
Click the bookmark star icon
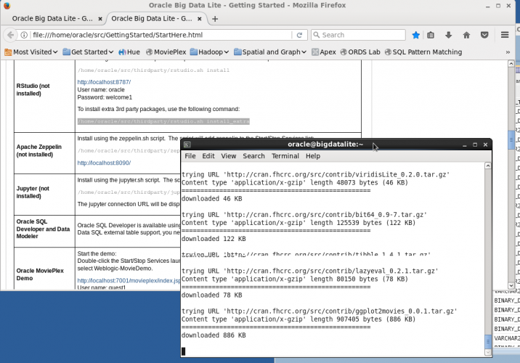pyautogui.click(x=415, y=35)
